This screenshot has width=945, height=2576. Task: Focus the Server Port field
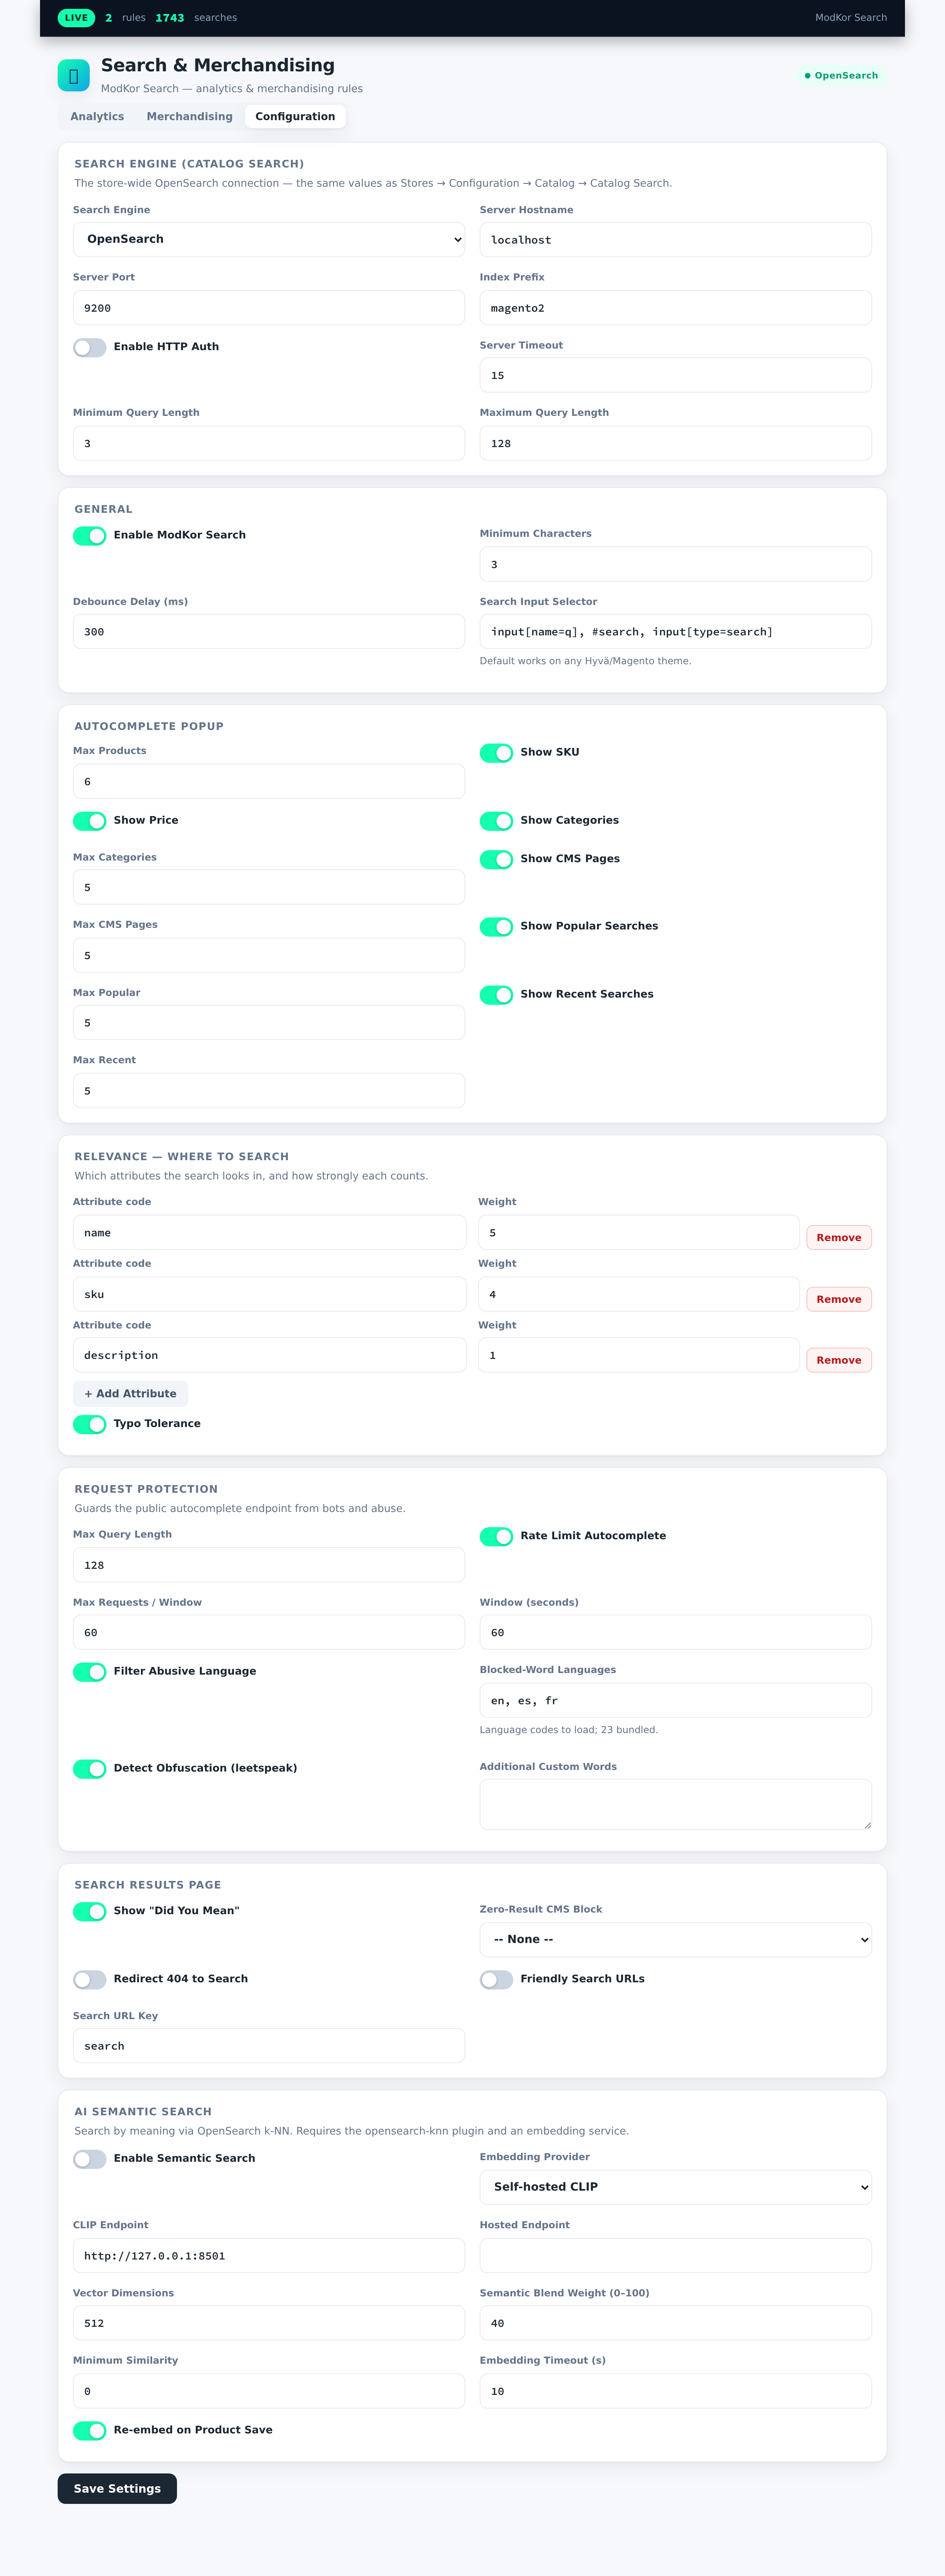click(x=269, y=308)
